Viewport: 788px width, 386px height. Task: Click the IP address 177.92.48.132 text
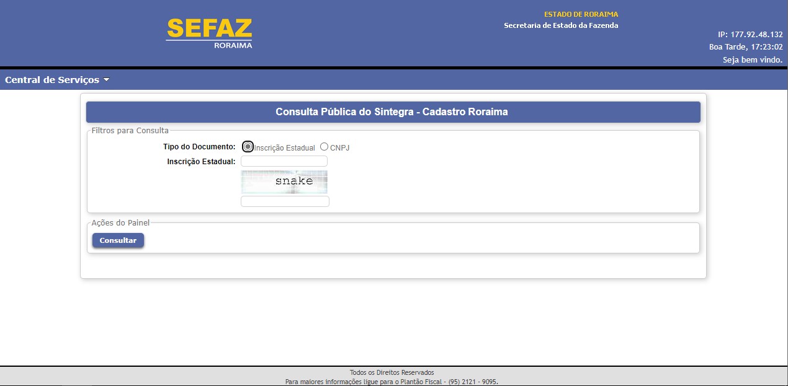point(750,35)
